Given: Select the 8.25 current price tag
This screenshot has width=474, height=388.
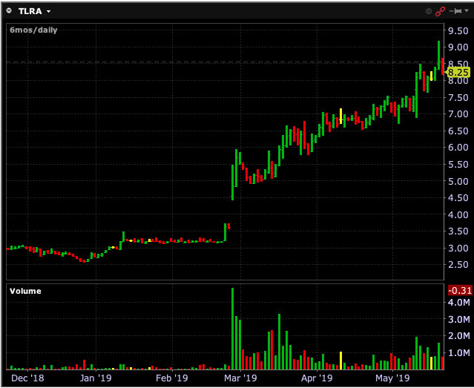Looking at the screenshot, I should click(458, 72).
